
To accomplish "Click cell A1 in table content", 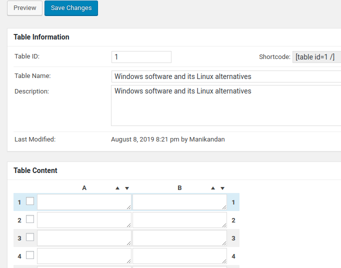I will tap(84, 202).
